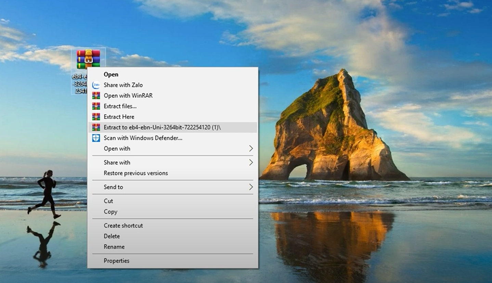The width and height of the screenshot is (492, 283).
Task: Click WinRAR icon beside Open with WinRAR
Action: 96,95
